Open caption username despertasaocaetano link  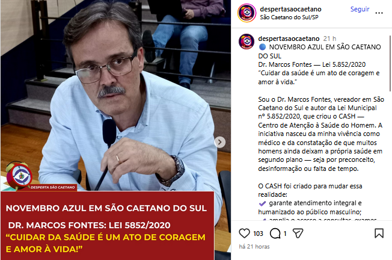tap(289, 39)
